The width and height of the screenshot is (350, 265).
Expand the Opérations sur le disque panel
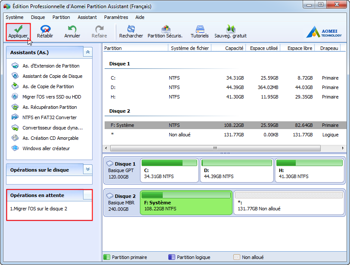[88, 169]
